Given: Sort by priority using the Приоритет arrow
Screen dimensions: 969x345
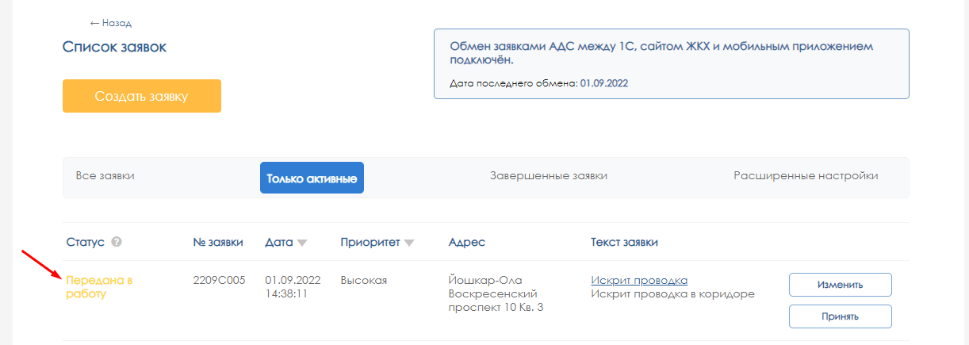Looking at the screenshot, I should [x=409, y=243].
